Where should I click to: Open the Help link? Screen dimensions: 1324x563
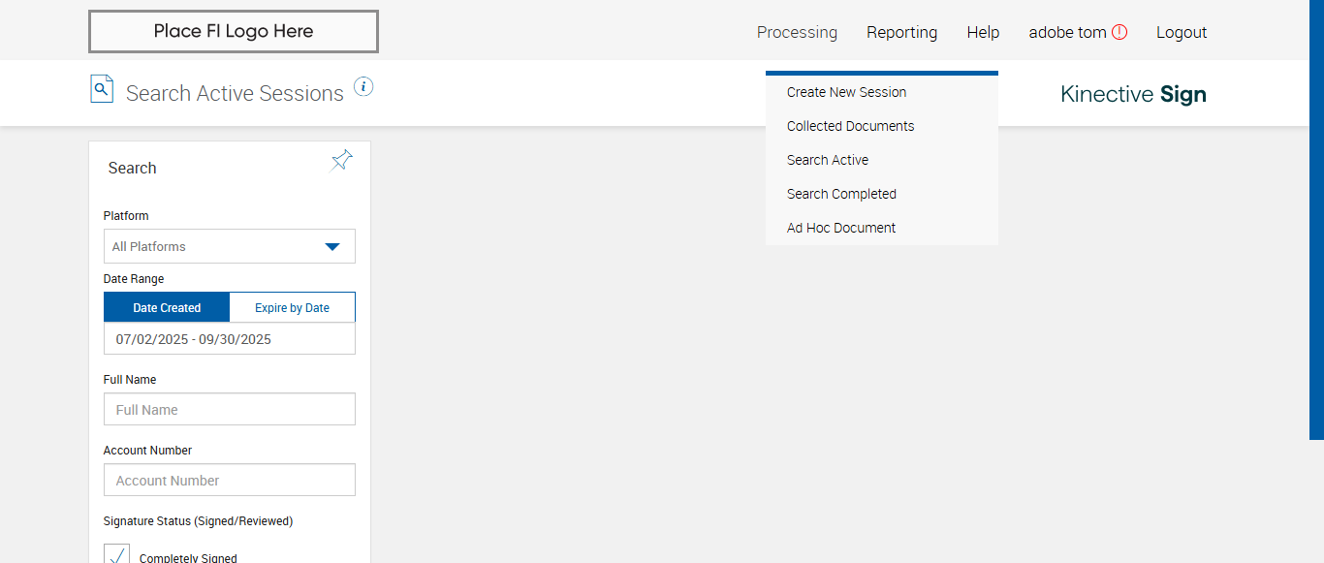(x=983, y=32)
